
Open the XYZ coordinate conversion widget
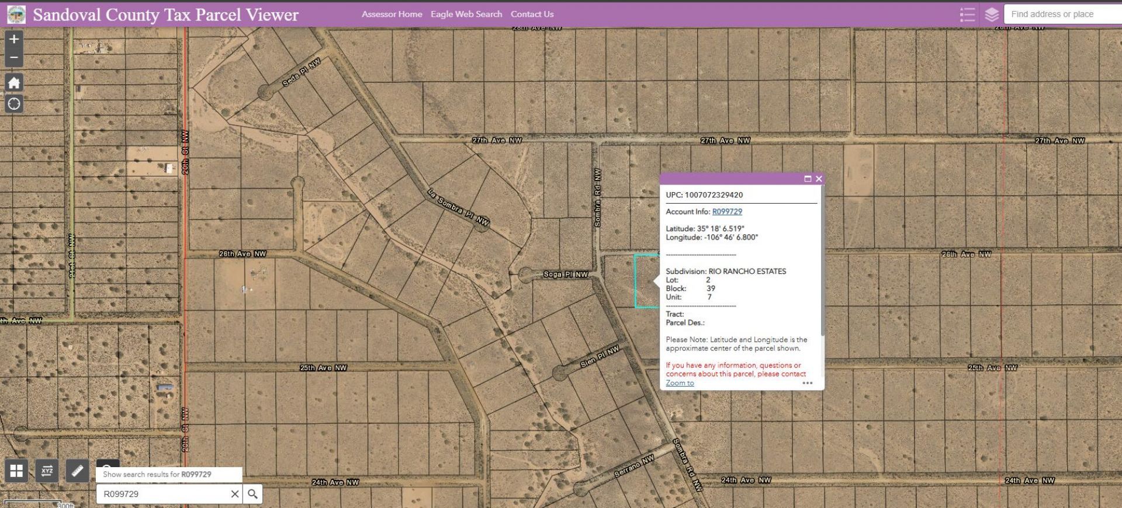47,471
